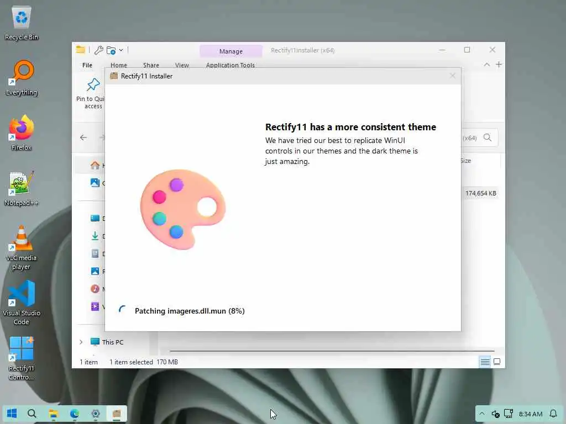Switch to the Details view layout
The image size is (566, 424).
(485, 362)
